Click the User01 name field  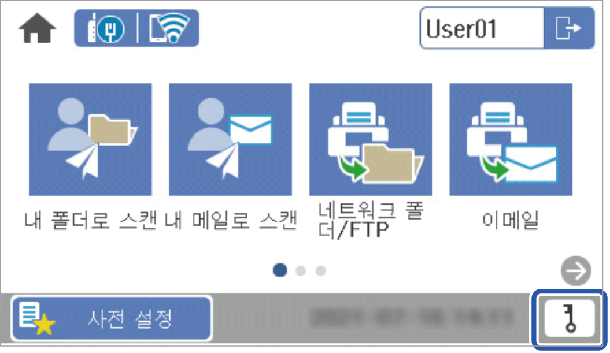[x=482, y=28]
